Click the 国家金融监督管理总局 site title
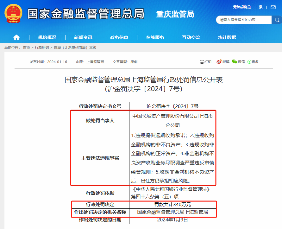This screenshot has width=282, height=229. 86,14
